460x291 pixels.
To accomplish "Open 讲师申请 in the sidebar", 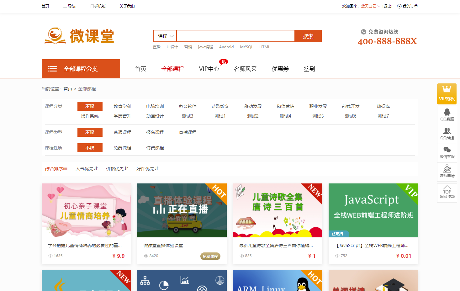I will (447, 172).
